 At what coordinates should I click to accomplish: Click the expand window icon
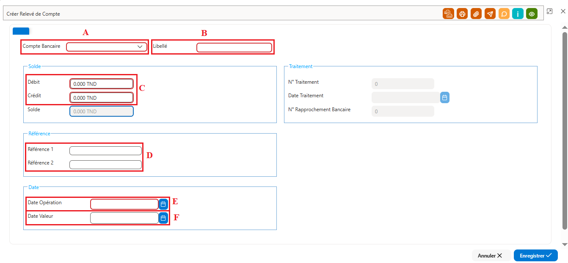(x=549, y=12)
